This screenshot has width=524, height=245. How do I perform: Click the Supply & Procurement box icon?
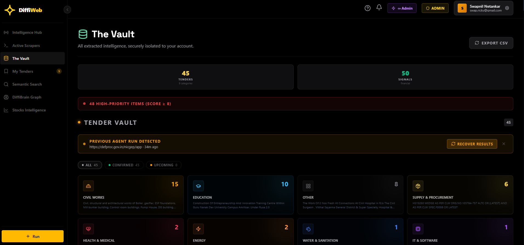click(x=418, y=186)
